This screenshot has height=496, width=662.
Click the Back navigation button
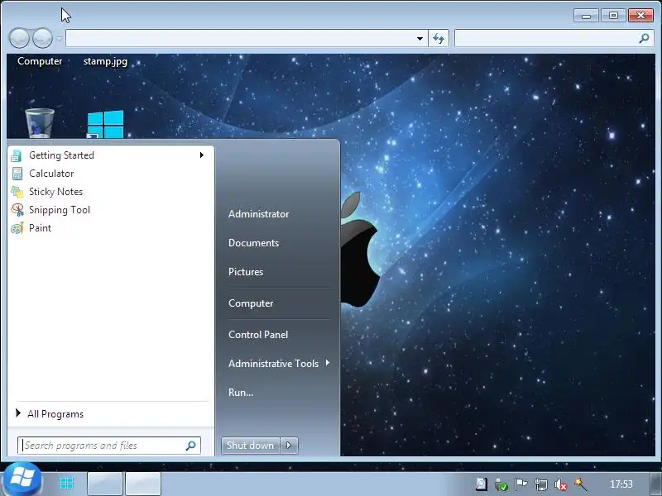click(x=19, y=38)
